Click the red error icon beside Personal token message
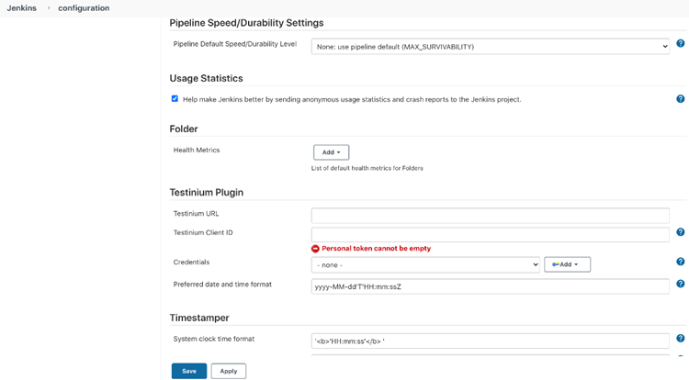 pyautogui.click(x=315, y=249)
